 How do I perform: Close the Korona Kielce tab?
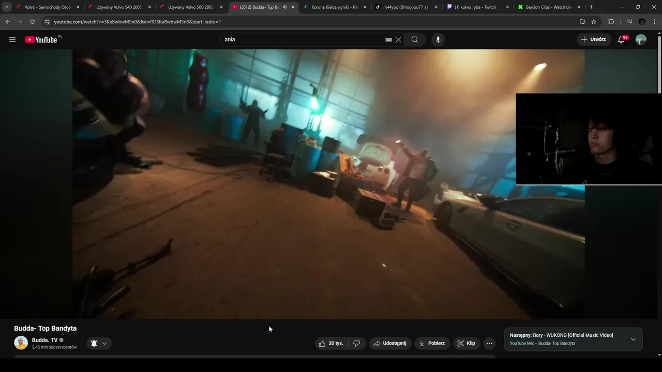click(365, 7)
